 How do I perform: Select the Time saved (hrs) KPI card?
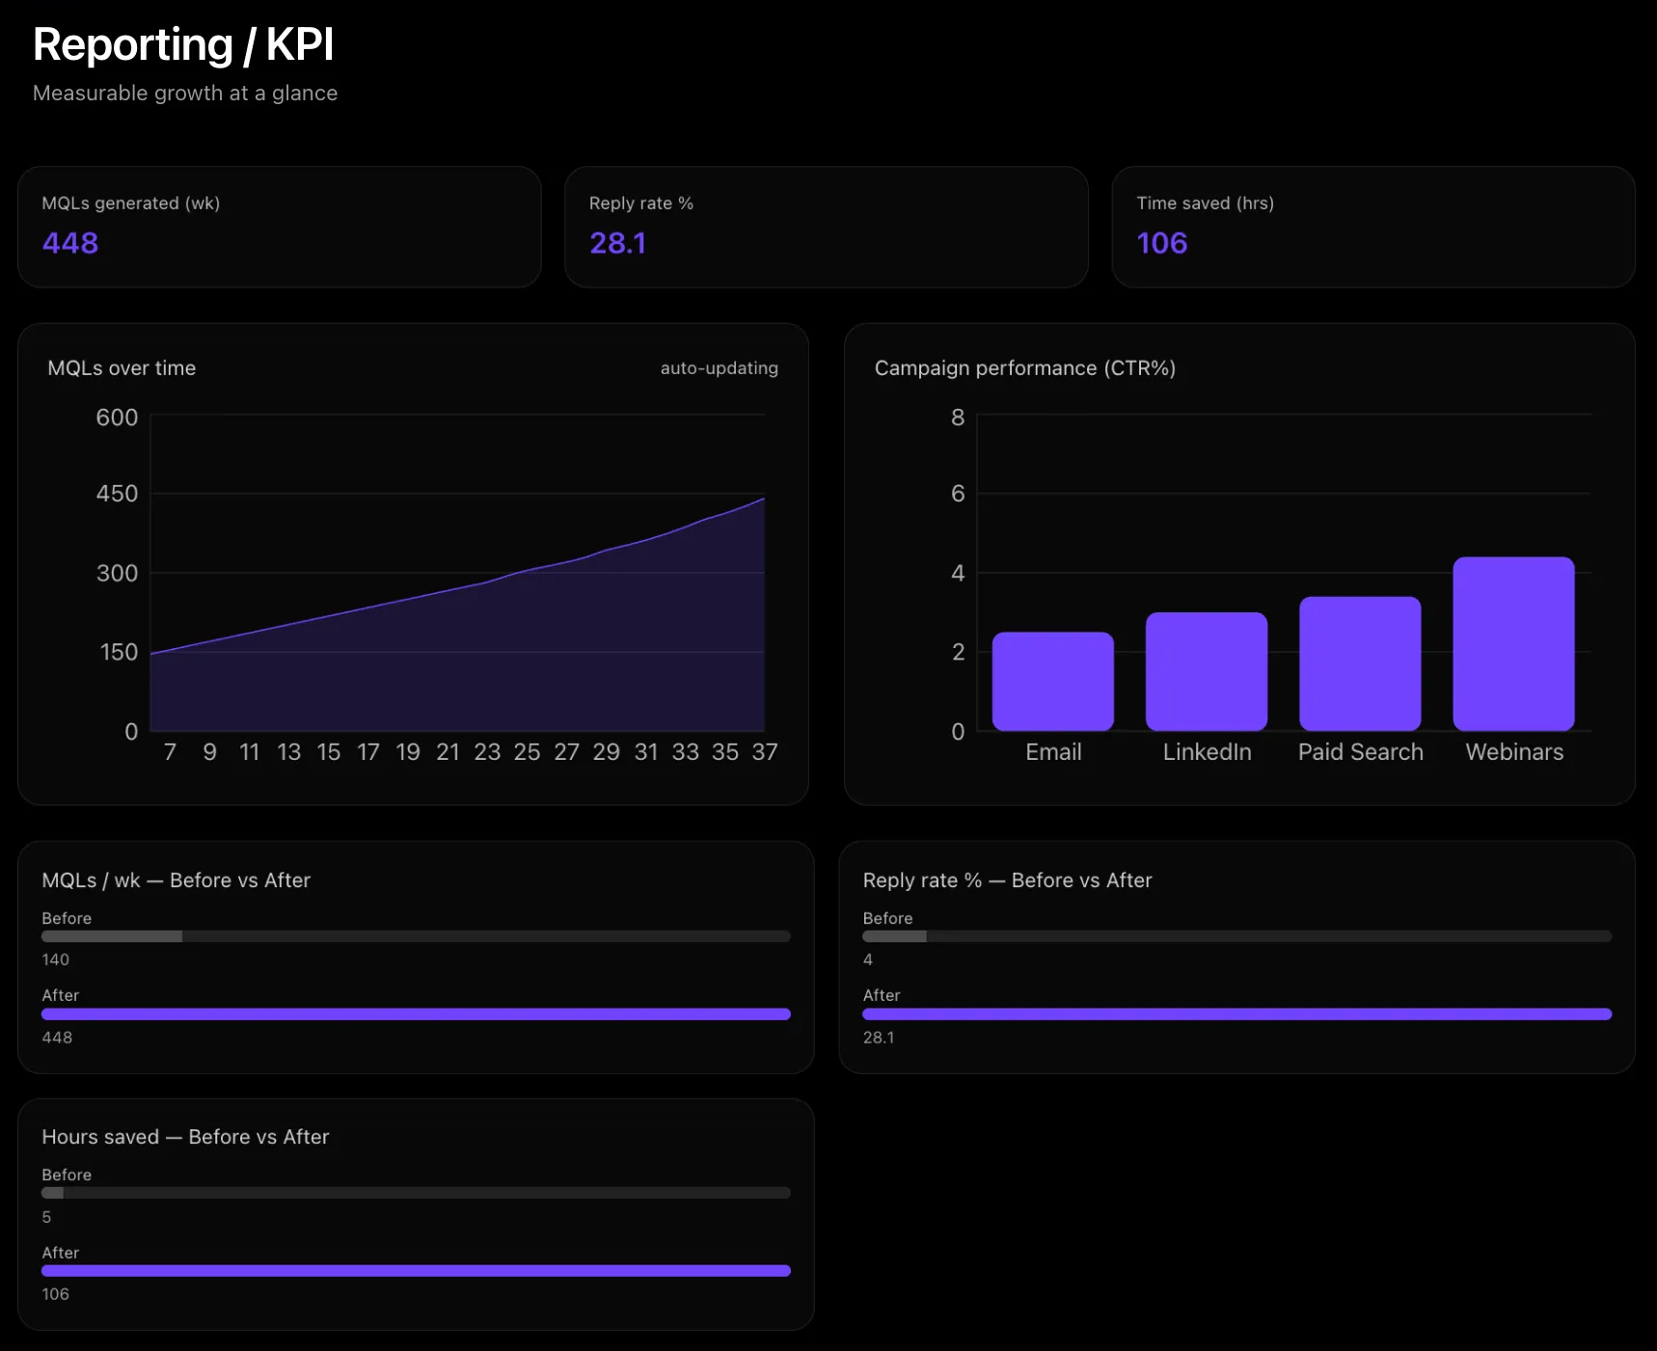(1372, 227)
